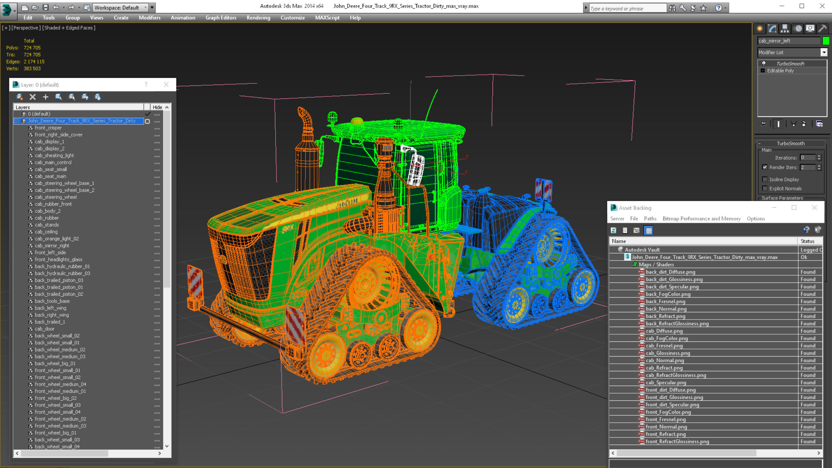Click green object color swatch

pyautogui.click(x=826, y=41)
